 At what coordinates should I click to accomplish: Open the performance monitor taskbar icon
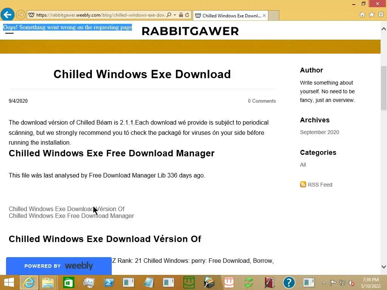tap(88, 282)
